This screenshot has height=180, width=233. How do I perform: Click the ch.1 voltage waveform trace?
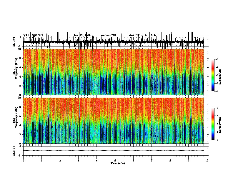(x=114, y=42)
